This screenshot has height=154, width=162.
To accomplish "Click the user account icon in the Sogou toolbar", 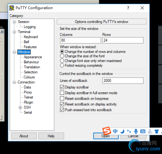I will [150, 131].
